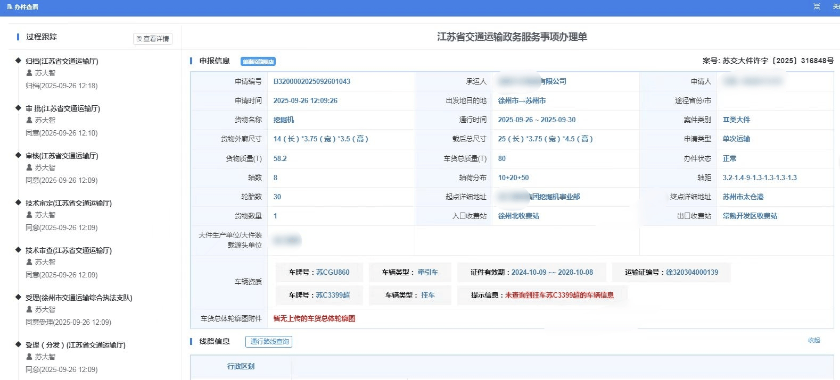This screenshot has height=380, width=840.
Task: Click transport certificate number 徐320304000139
Action: (691, 272)
